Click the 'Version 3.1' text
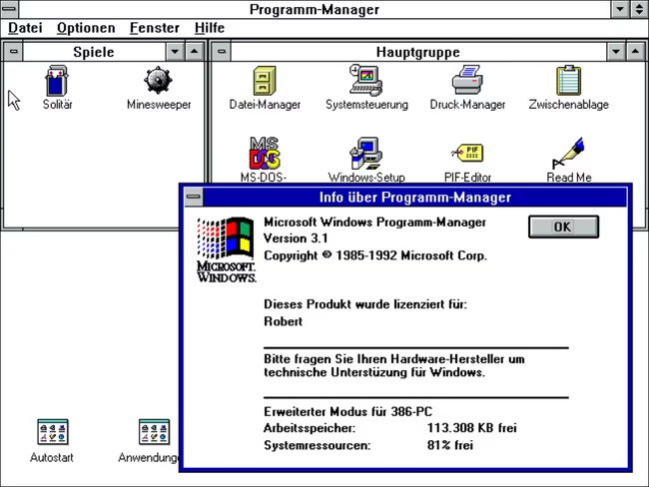 click(x=296, y=239)
